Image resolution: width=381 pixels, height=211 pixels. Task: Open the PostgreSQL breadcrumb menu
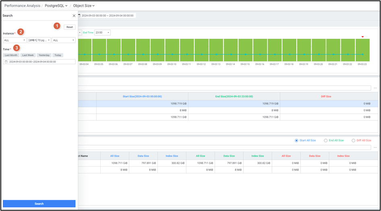point(56,6)
